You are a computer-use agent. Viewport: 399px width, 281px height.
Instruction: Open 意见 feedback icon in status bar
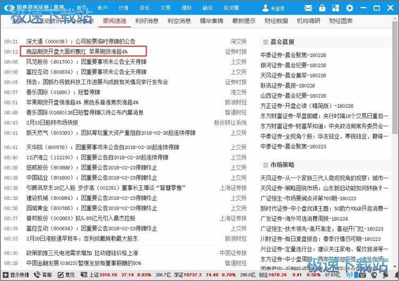(x=60, y=275)
